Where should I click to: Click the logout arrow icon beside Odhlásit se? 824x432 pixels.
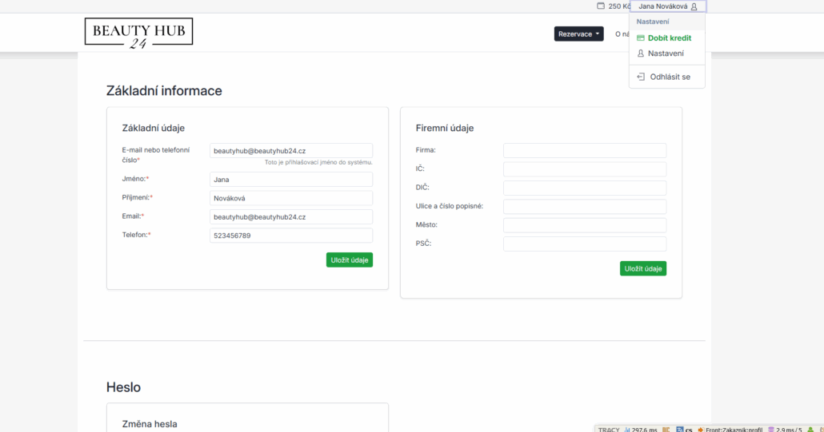[641, 77]
